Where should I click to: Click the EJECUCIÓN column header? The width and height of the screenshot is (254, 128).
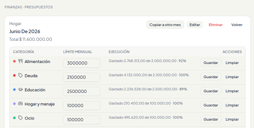pos(119,52)
